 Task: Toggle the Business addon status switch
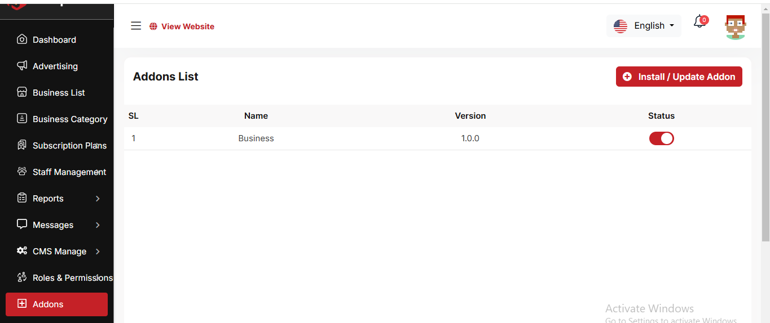661,138
